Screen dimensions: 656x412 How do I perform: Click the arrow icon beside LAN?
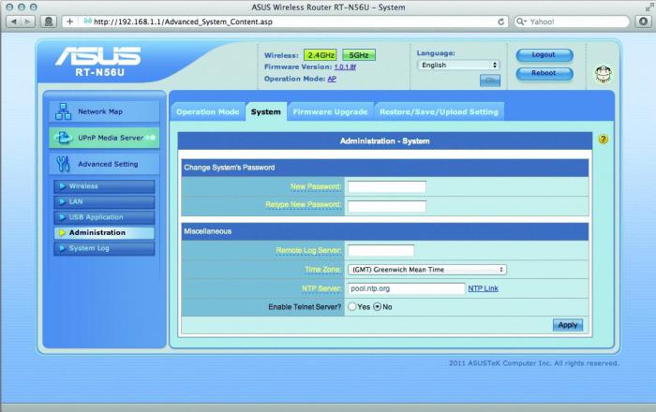tap(63, 201)
